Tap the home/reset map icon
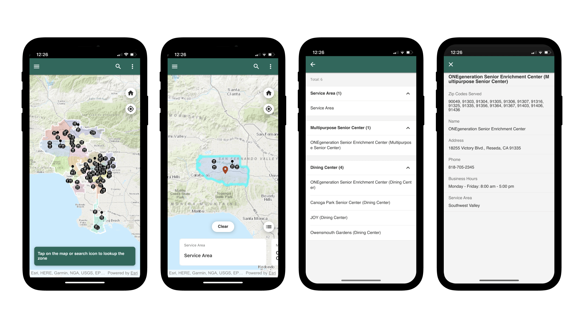The height and width of the screenshot is (328, 584). tap(130, 93)
